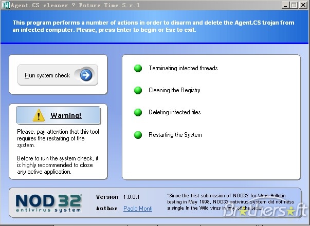Click the 'Deleting infected files' step text
The height and width of the screenshot is (226, 310).
(175, 112)
